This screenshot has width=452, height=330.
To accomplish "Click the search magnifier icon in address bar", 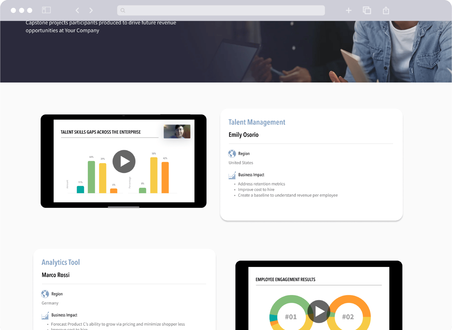I will (123, 11).
